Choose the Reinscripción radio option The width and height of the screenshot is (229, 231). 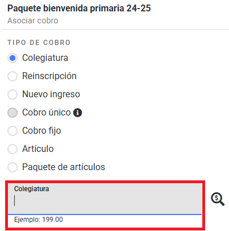(13, 76)
